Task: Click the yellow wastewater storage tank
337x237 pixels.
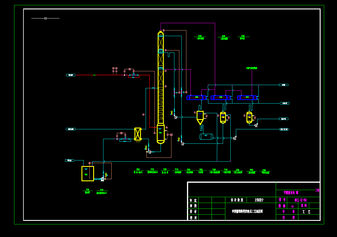Action: (x=88, y=174)
